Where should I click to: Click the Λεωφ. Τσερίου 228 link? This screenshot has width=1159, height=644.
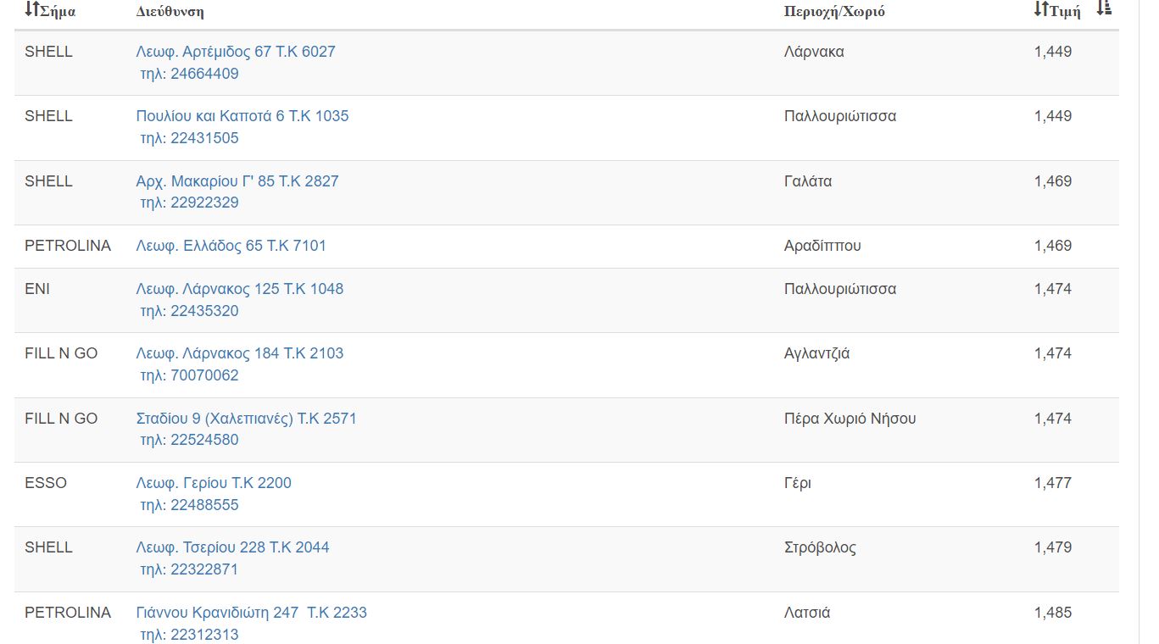(x=232, y=547)
